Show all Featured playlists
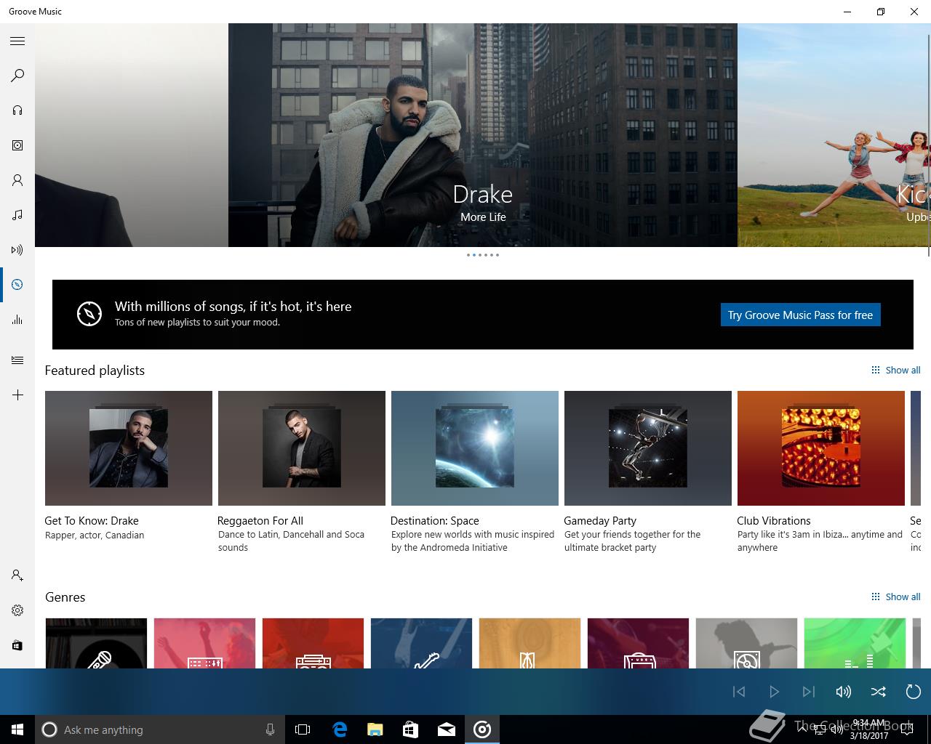Viewport: 931px width, 744px height. [x=896, y=370]
